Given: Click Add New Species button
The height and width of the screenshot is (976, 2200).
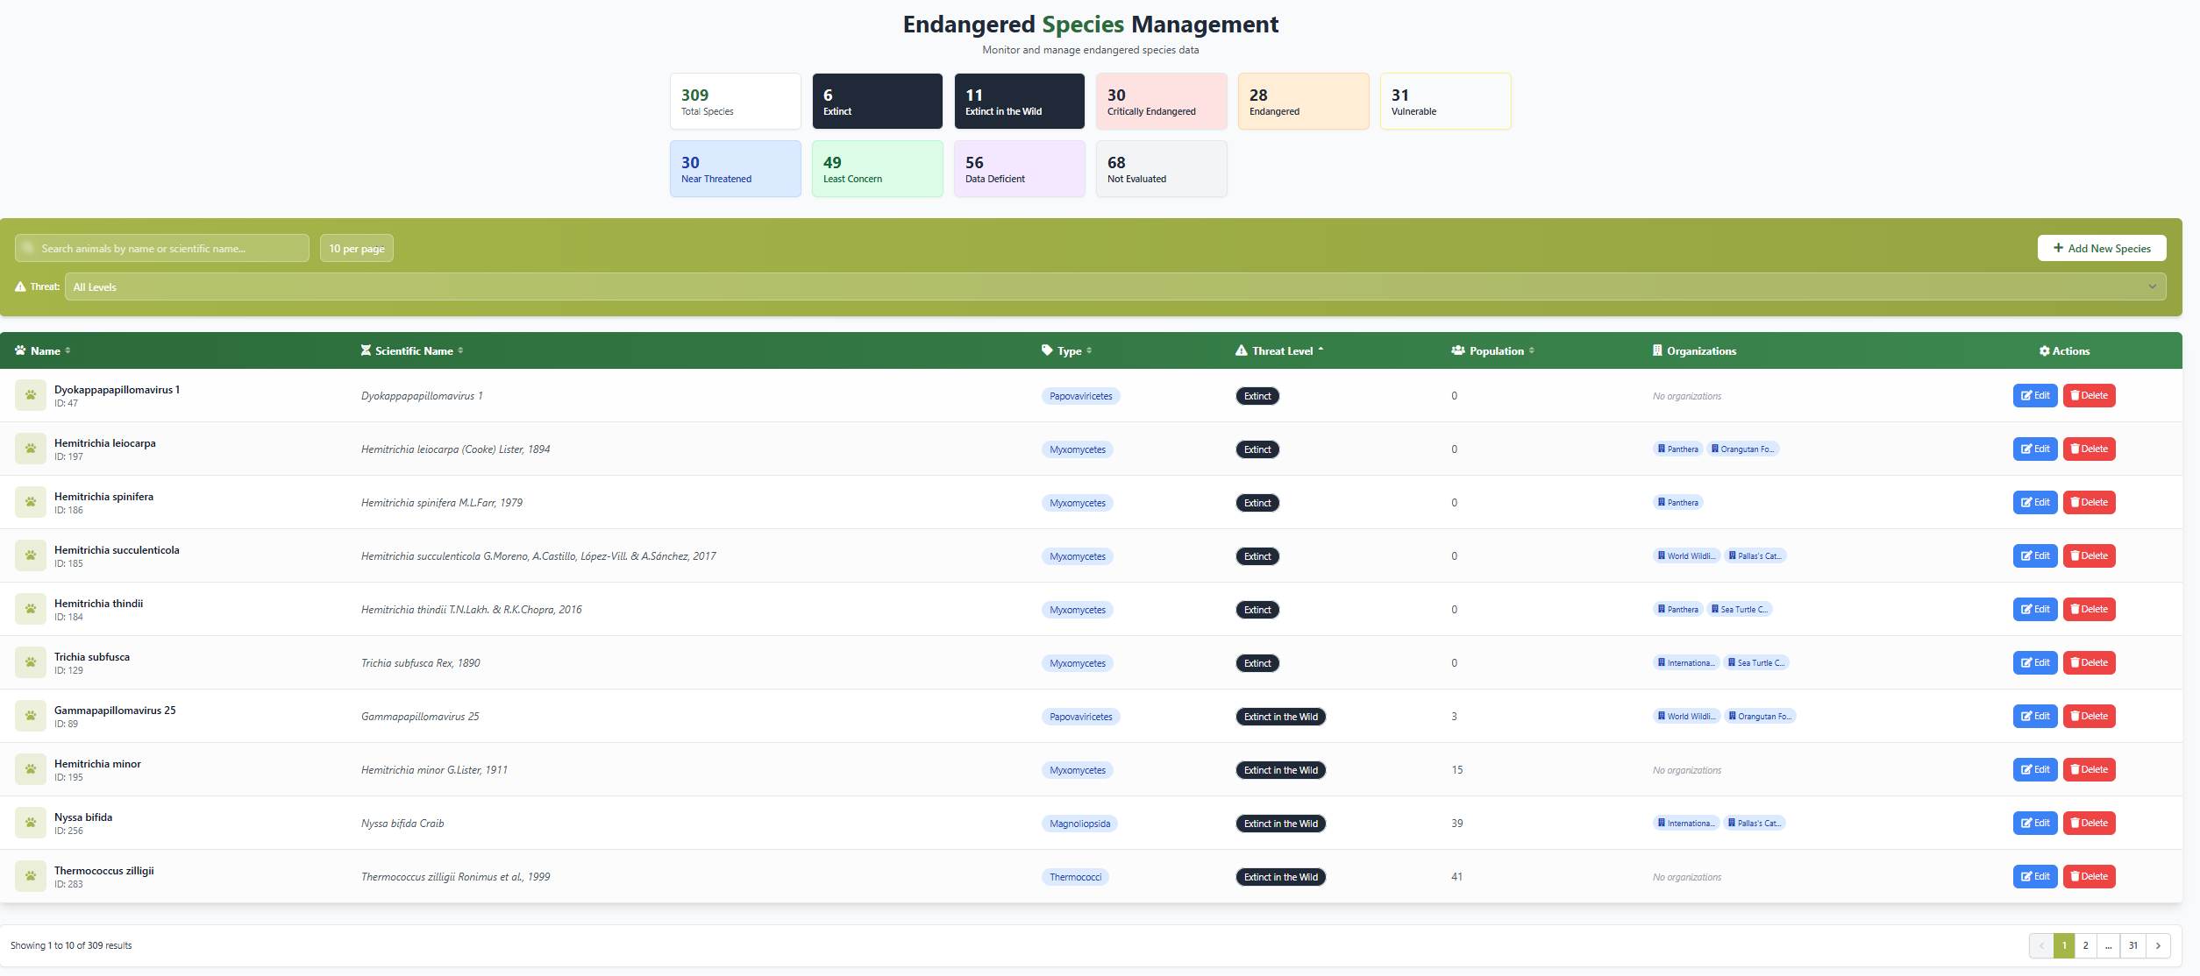Looking at the screenshot, I should point(2102,248).
